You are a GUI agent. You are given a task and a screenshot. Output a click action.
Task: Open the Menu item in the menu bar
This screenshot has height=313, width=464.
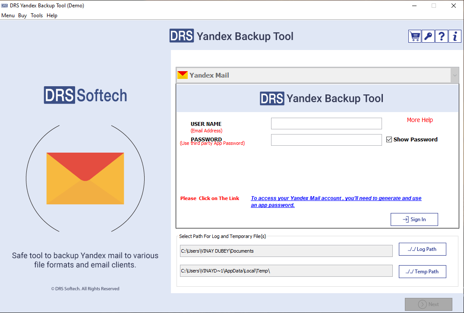[8, 16]
